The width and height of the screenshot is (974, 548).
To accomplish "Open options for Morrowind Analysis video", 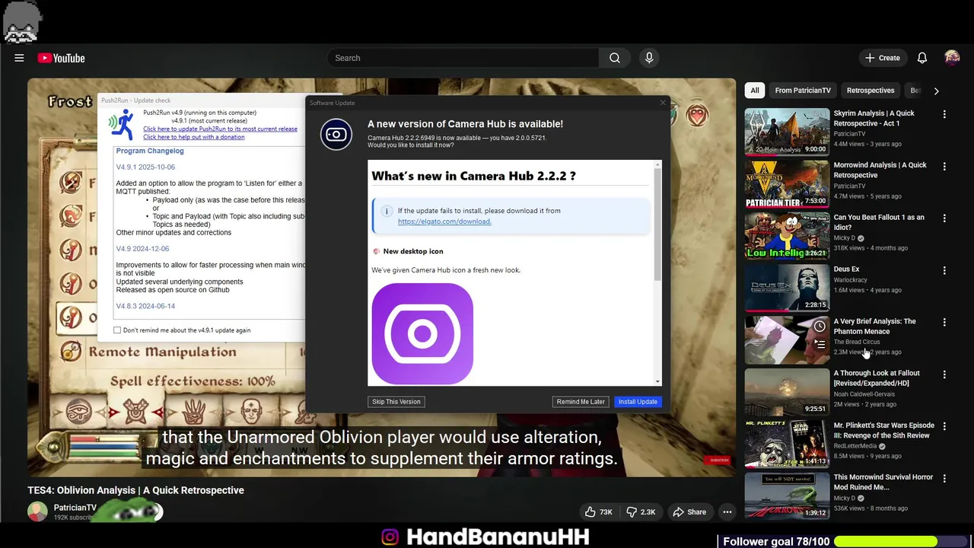I will (944, 166).
